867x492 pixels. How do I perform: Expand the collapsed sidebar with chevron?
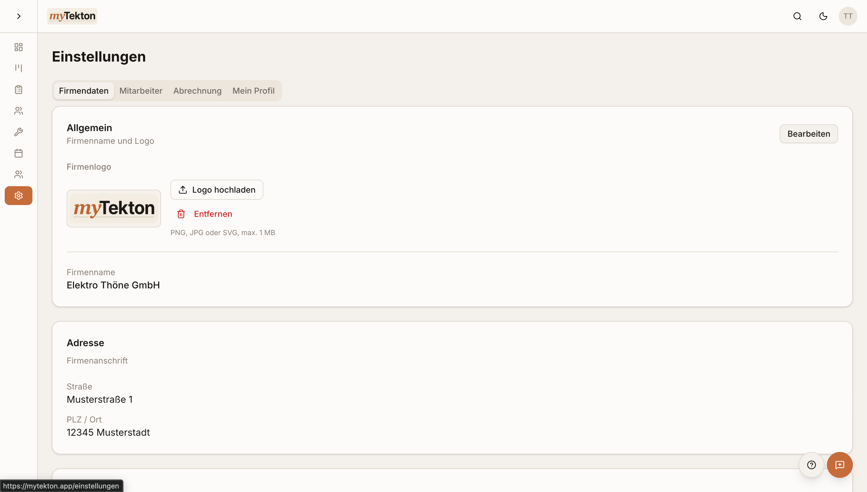point(19,16)
